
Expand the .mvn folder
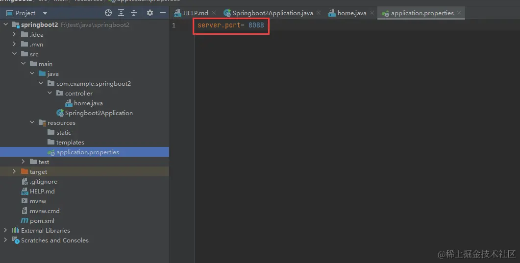(14, 44)
